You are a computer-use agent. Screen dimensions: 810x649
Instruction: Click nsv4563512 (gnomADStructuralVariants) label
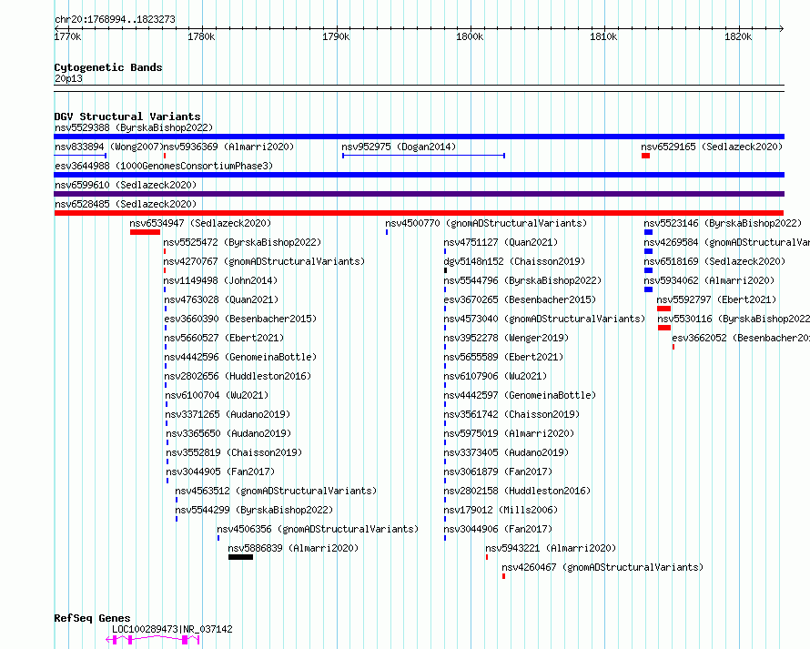point(276,491)
